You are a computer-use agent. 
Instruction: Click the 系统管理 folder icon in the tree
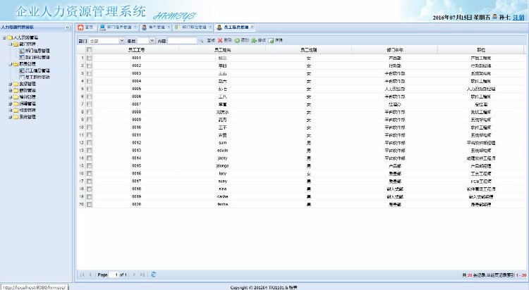(x=16, y=117)
